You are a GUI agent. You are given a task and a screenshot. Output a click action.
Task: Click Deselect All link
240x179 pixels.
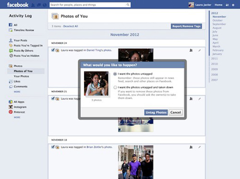[x=71, y=26]
